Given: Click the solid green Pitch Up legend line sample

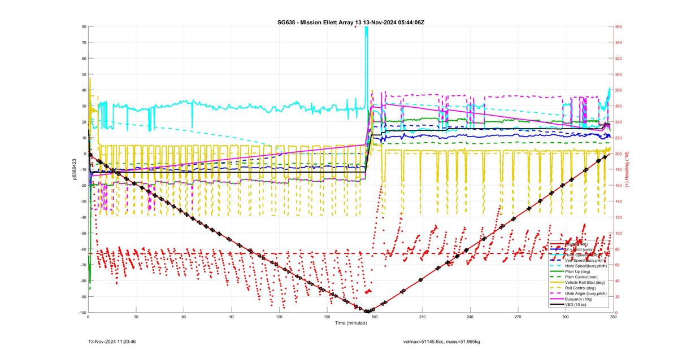Looking at the screenshot, I should 557,271.
